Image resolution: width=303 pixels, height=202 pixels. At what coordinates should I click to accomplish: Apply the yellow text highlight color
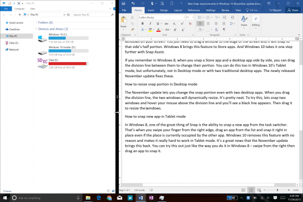click(x=150, y=30)
